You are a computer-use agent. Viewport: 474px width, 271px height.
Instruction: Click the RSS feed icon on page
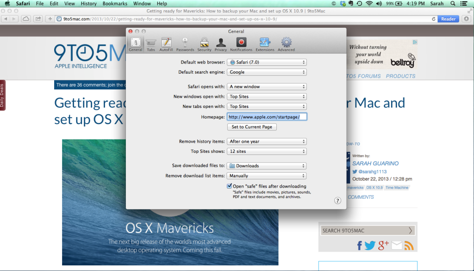(x=409, y=246)
